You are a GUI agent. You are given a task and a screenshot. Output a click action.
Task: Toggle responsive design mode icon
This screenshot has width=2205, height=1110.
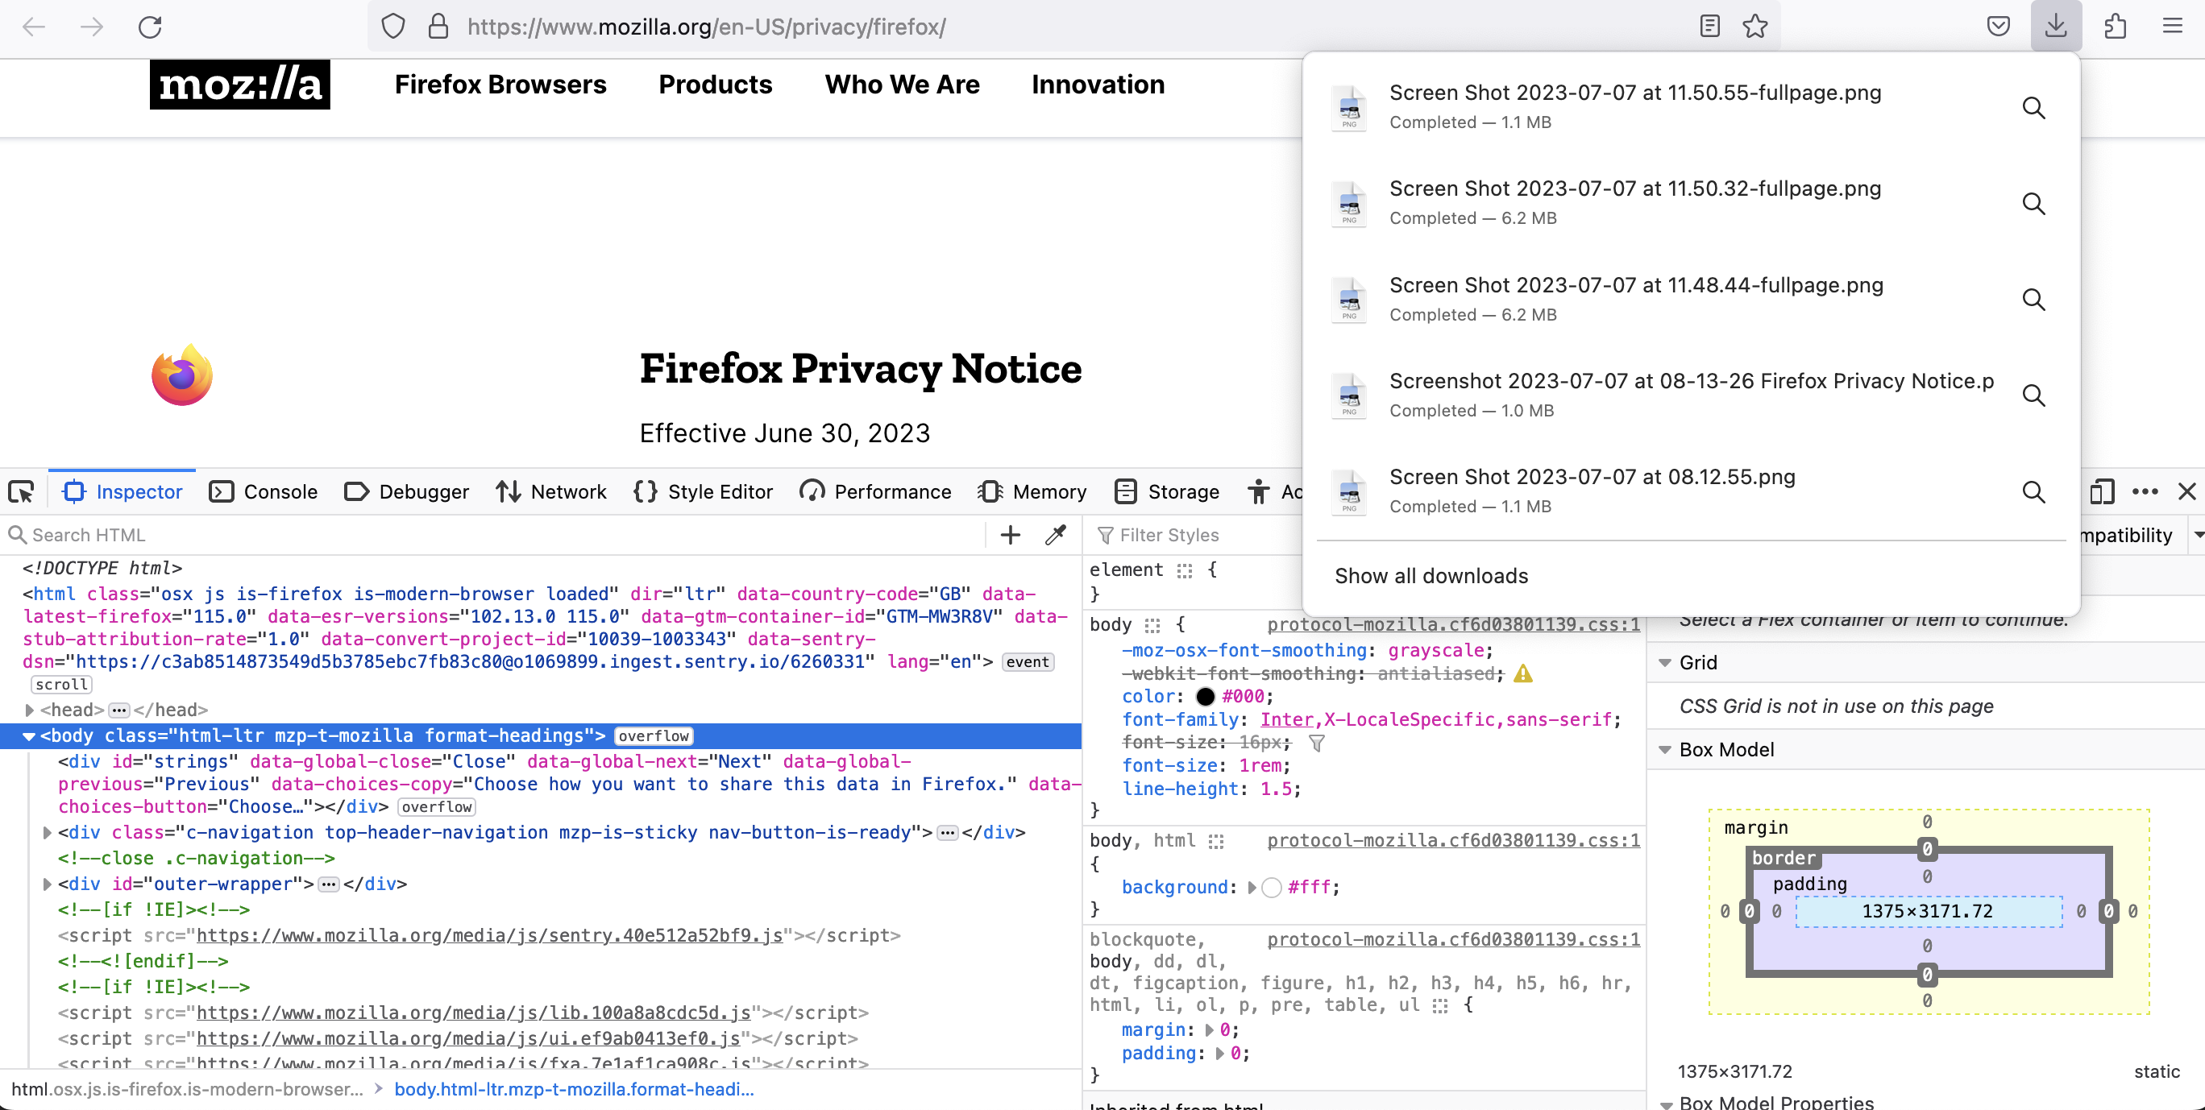tap(2103, 492)
